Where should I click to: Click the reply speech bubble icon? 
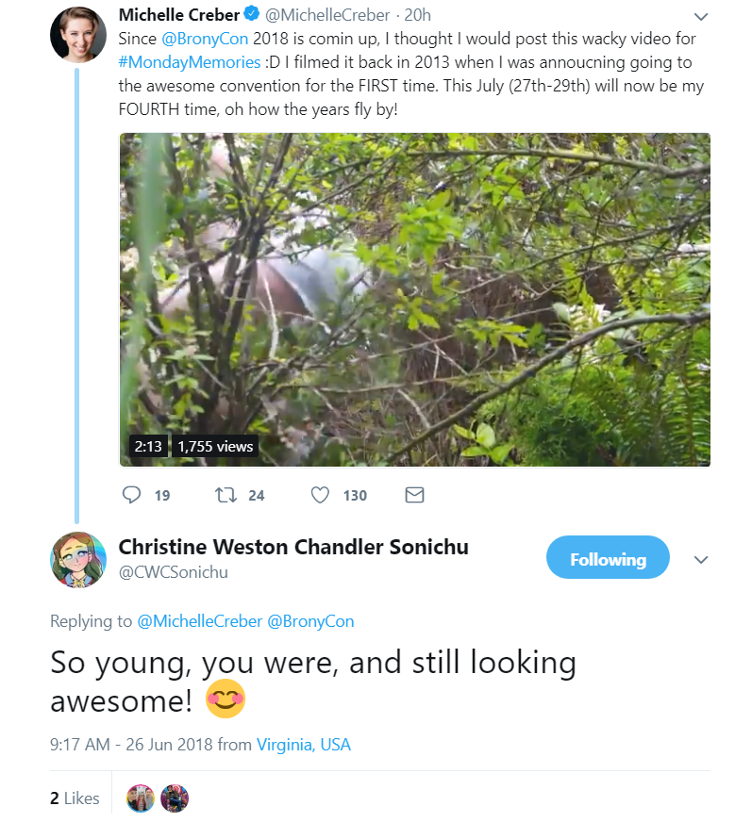[x=131, y=495]
